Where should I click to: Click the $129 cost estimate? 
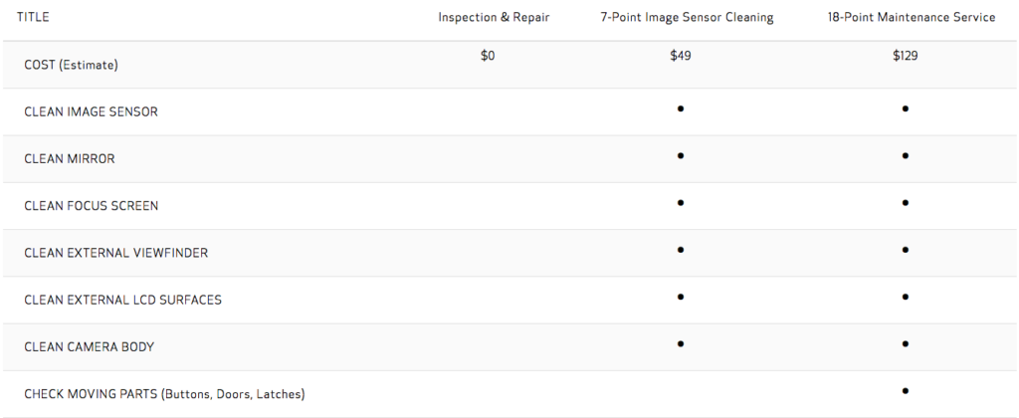coord(906,56)
